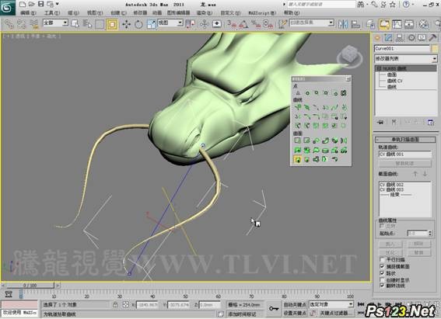Switch to the Motion command panel tab
Viewport: 441px width, 319px height.
pos(411,37)
